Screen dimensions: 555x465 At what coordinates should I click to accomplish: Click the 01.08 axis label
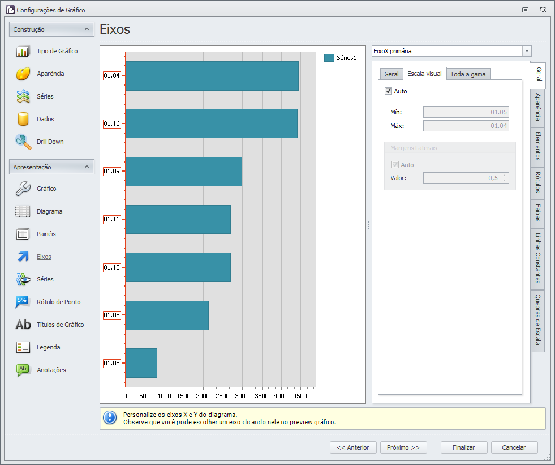click(112, 315)
